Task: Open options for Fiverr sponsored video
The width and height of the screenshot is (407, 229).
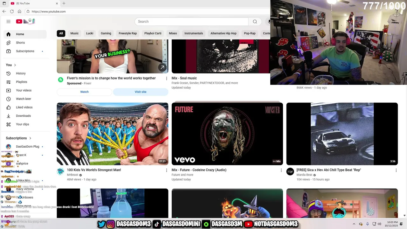Action: tap(166, 78)
